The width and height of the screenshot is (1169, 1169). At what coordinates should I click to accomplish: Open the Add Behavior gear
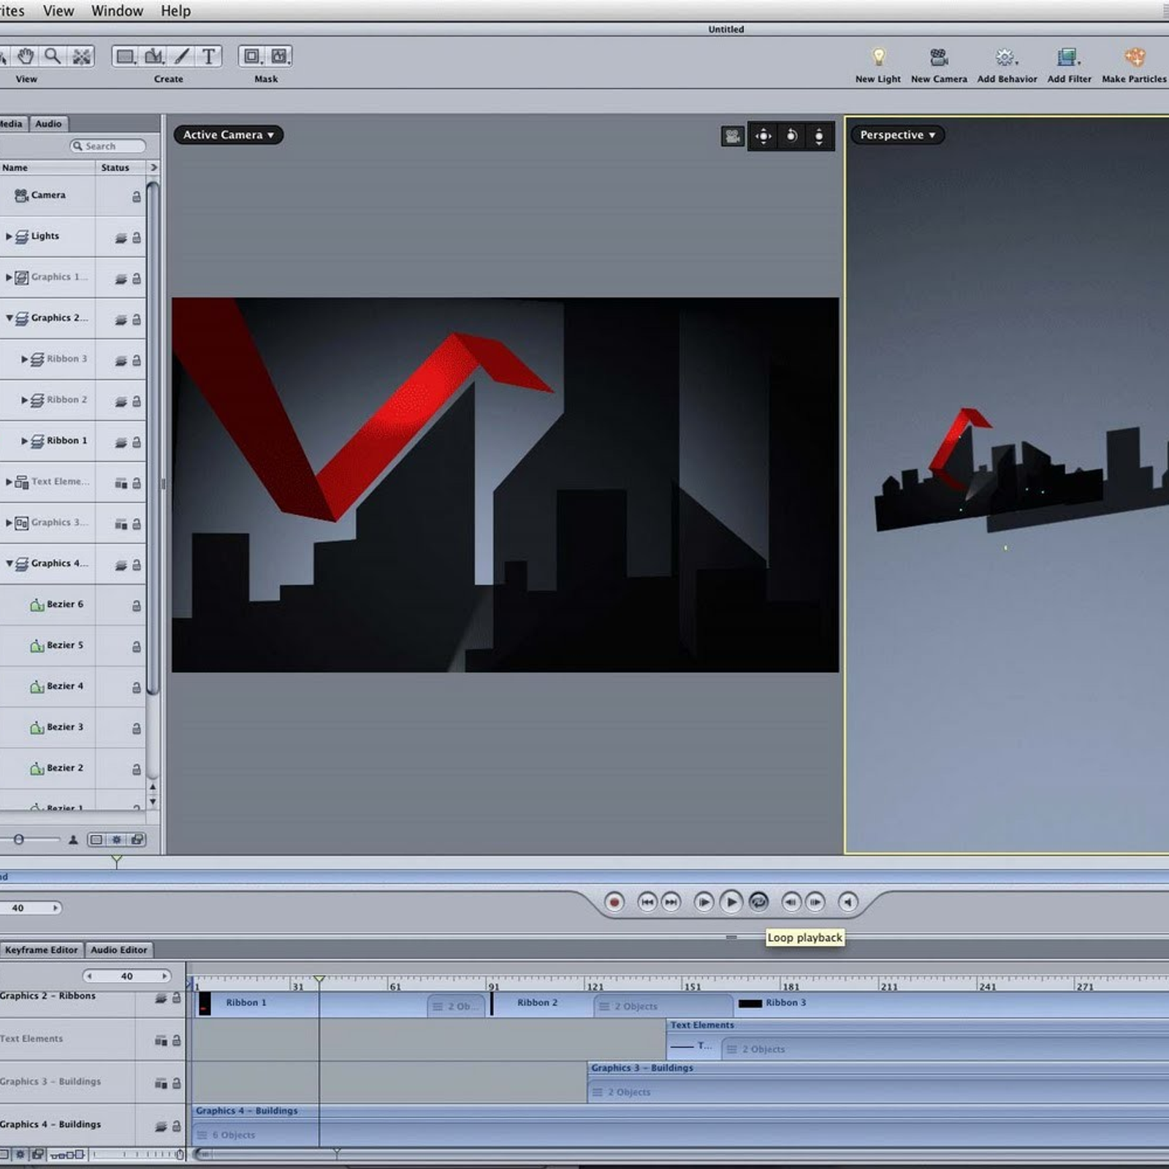pos(1006,57)
